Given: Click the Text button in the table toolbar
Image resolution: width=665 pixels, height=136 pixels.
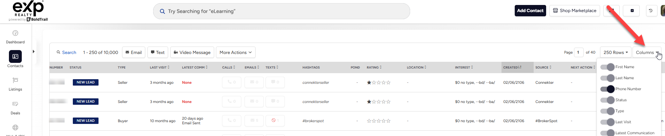Looking at the screenshot, I should [157, 53].
